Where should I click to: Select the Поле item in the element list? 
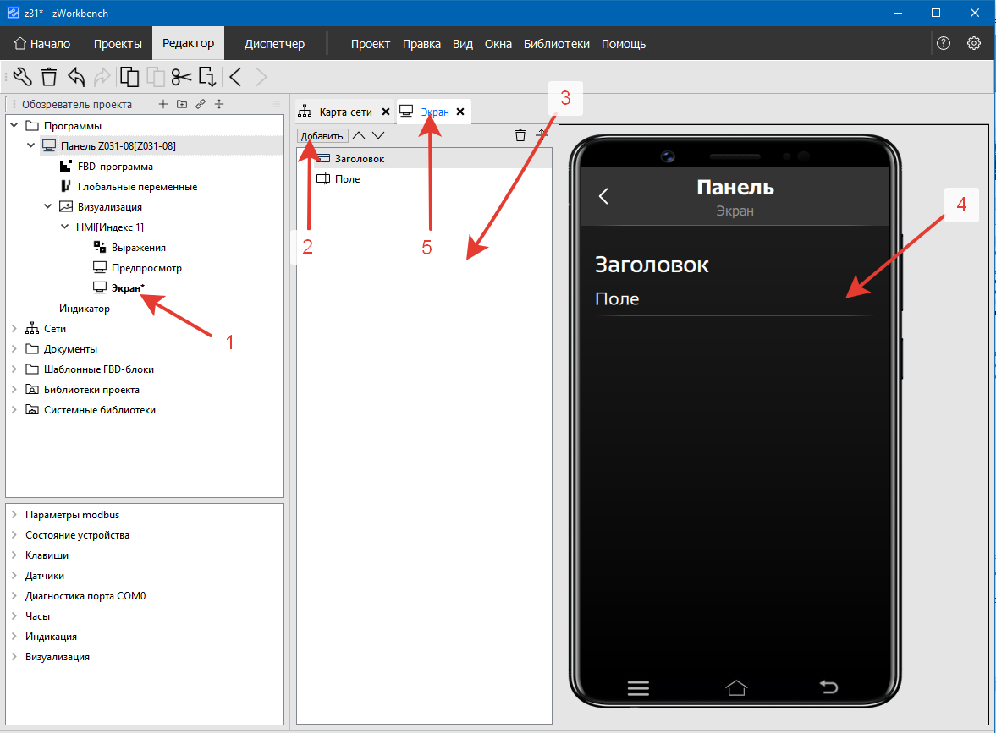pyautogui.click(x=347, y=179)
